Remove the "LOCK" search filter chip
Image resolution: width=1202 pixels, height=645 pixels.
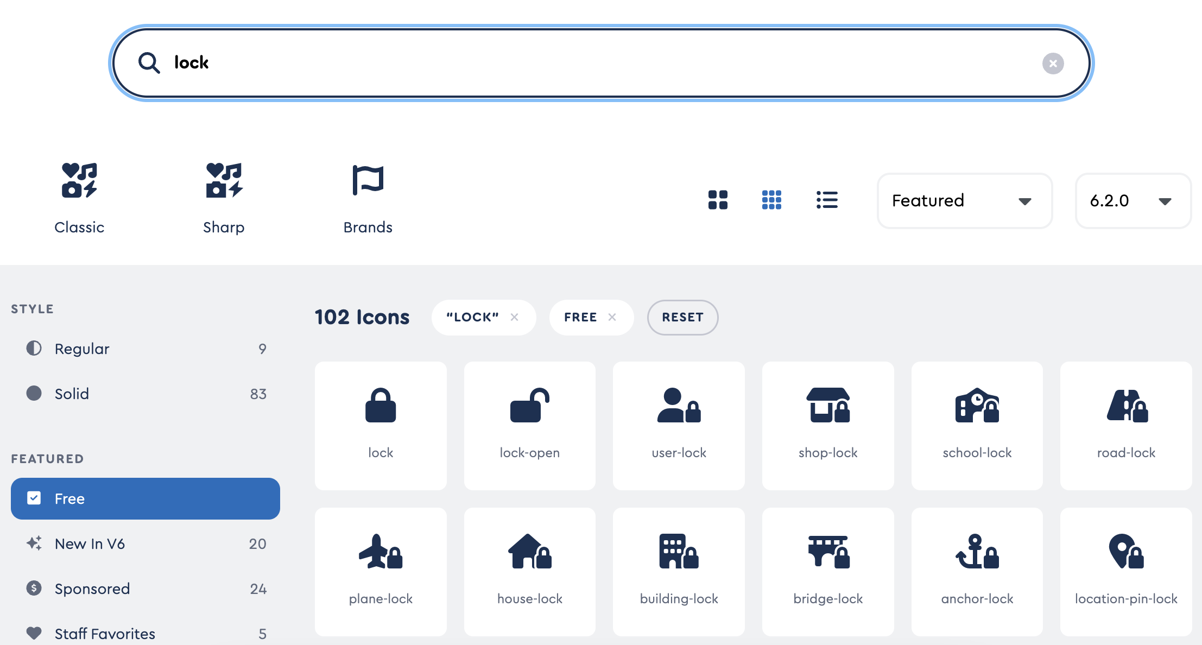point(515,317)
